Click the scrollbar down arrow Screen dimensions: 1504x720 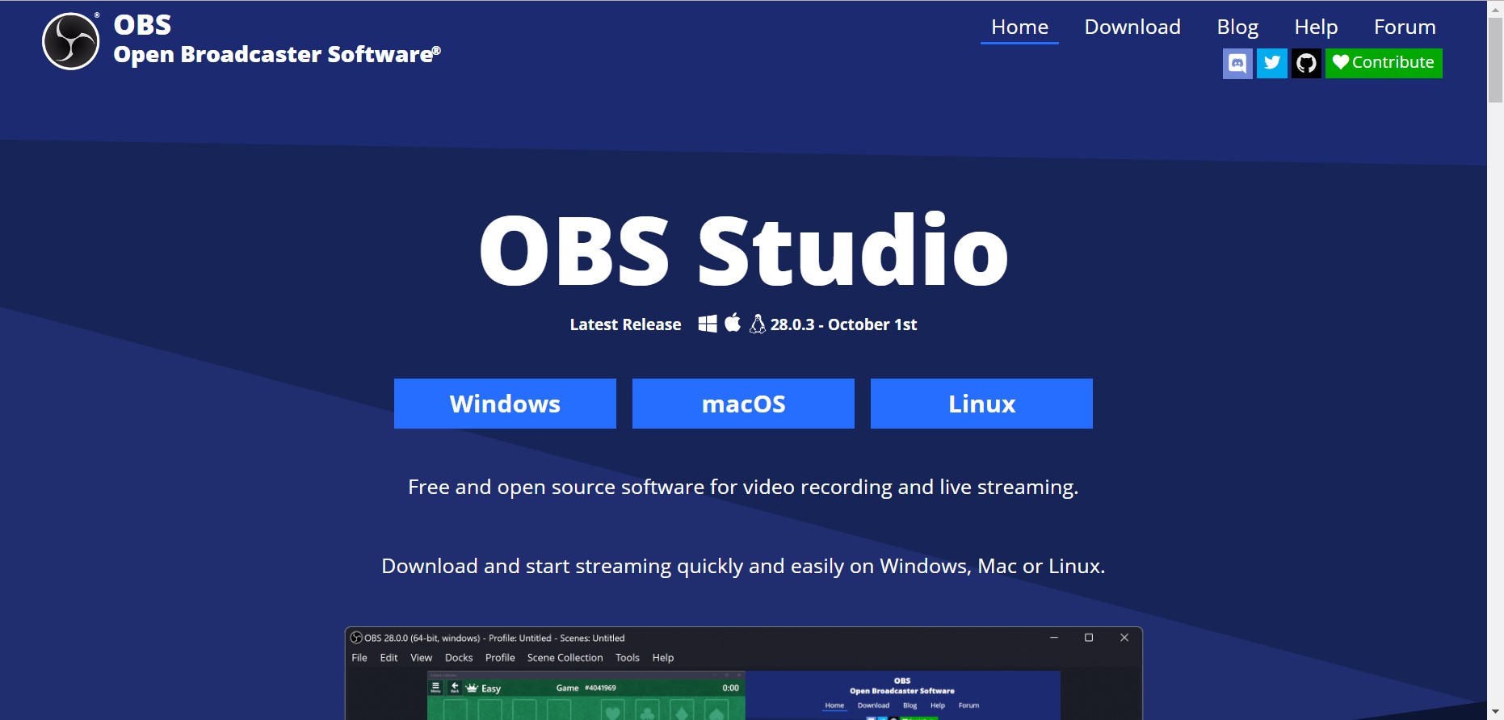click(x=1495, y=712)
